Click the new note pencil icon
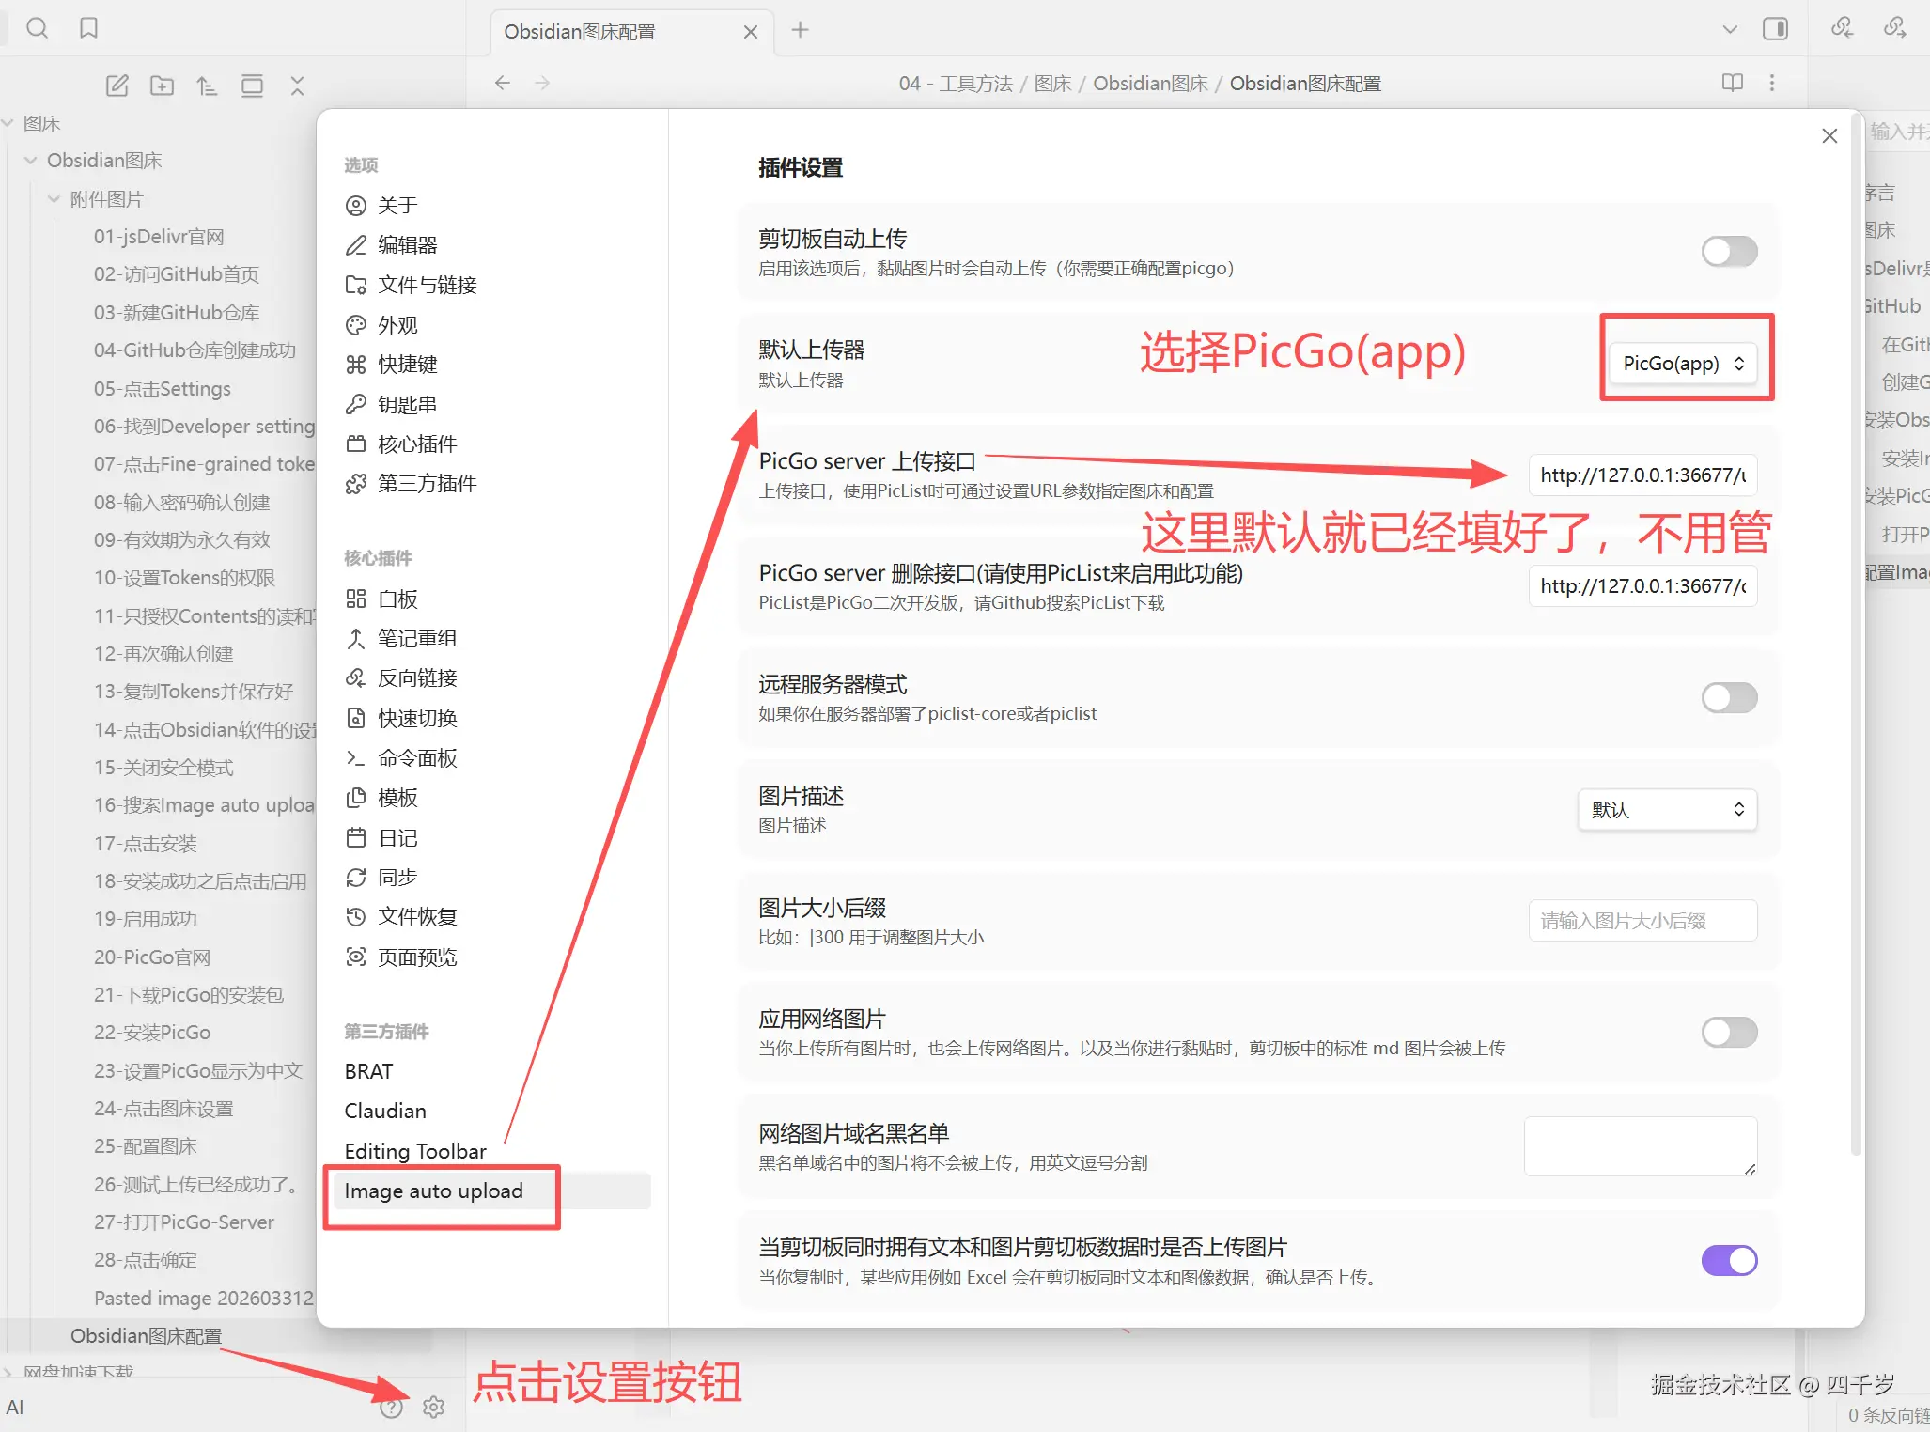 [117, 85]
